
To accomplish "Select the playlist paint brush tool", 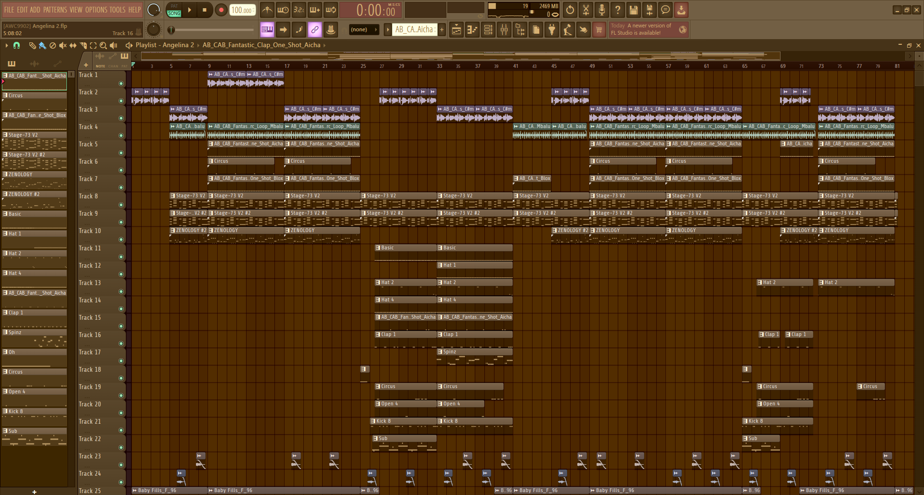I will (x=42, y=45).
